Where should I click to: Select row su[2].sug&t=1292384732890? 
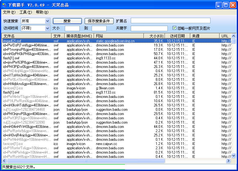117,122
